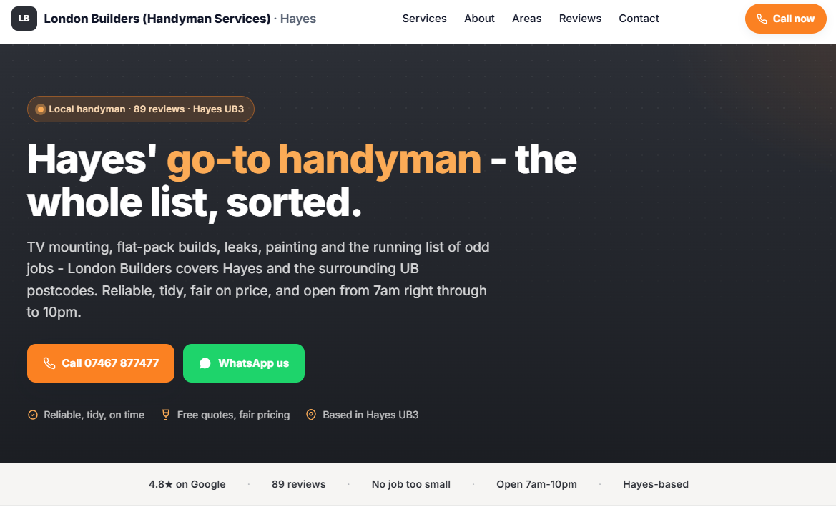Click the LB logo icon
This screenshot has height=512, width=836.
24,19
